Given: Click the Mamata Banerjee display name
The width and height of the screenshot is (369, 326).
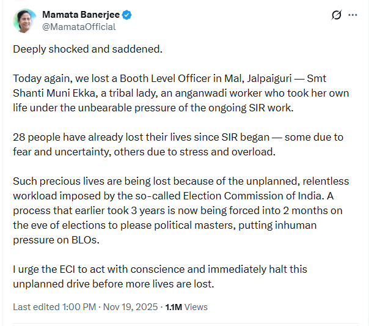Looking at the screenshot, I should tap(81, 15).
